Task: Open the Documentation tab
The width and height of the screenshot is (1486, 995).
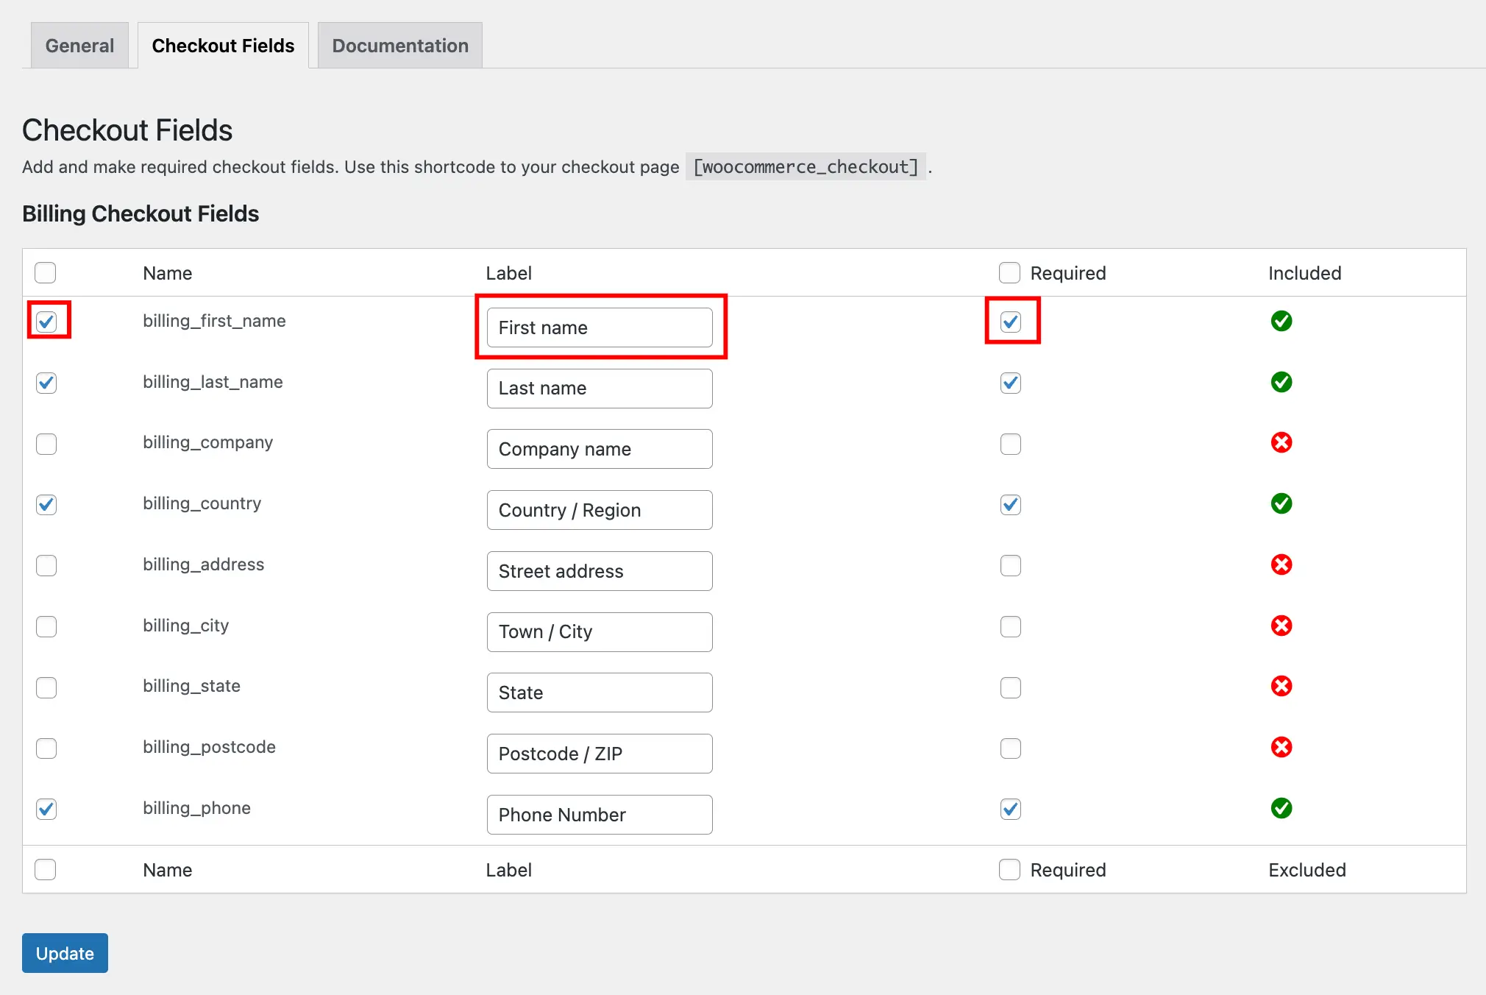Action: [399, 45]
